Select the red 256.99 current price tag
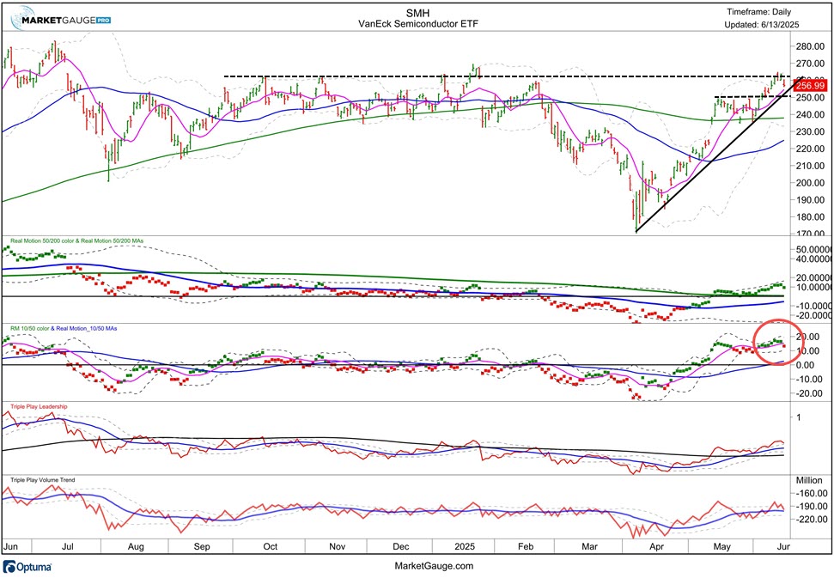The height and width of the screenshot is (578, 834). tap(810, 85)
